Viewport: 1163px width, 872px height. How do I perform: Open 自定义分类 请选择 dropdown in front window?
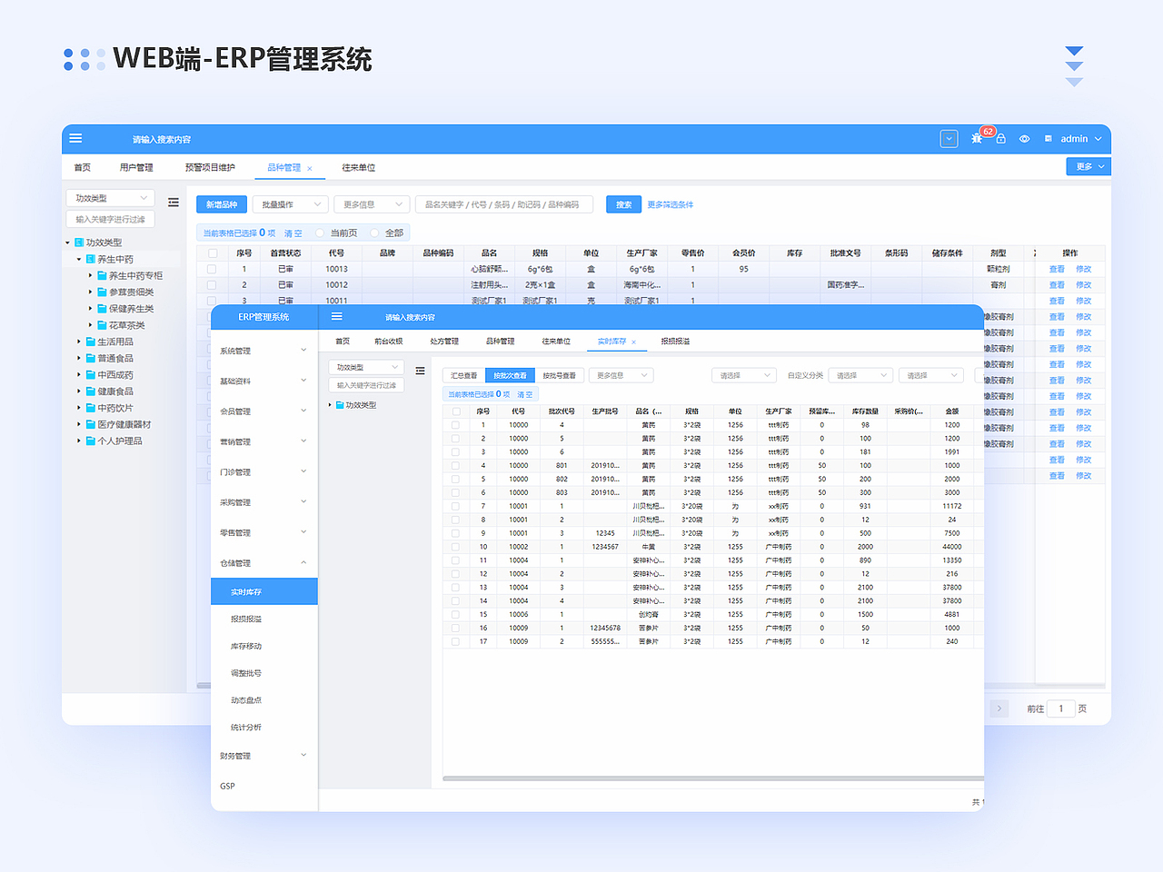(862, 375)
